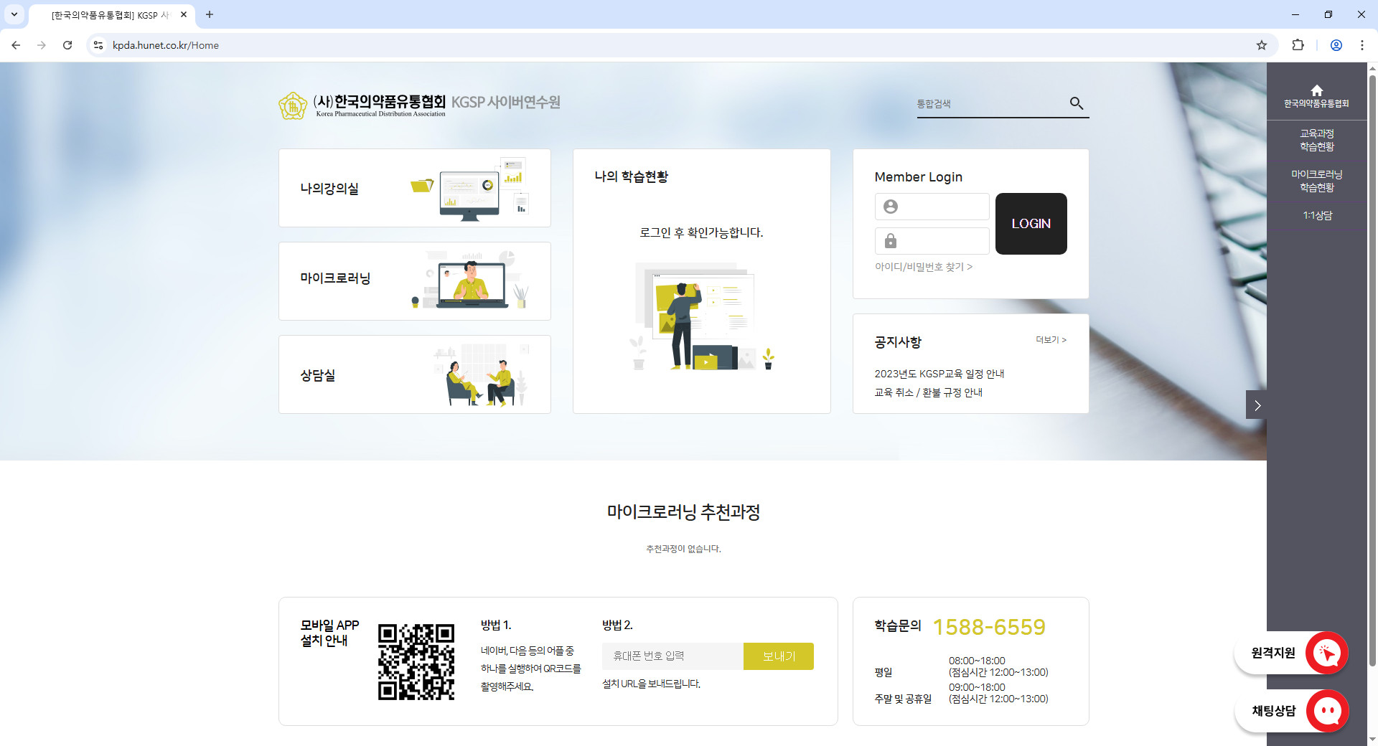Click the association logo emblem
This screenshot has height=746, width=1378.
293,105
